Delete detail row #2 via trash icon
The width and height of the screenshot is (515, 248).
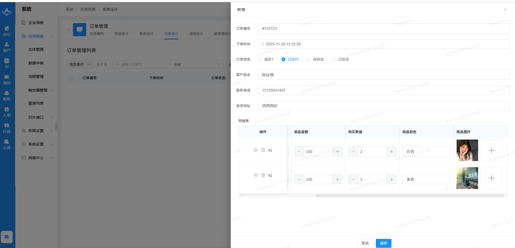(263, 175)
